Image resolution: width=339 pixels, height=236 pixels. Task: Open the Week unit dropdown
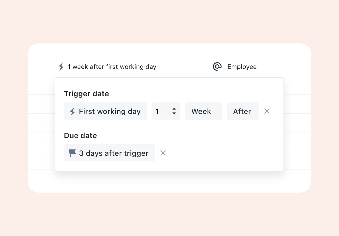[x=203, y=111]
